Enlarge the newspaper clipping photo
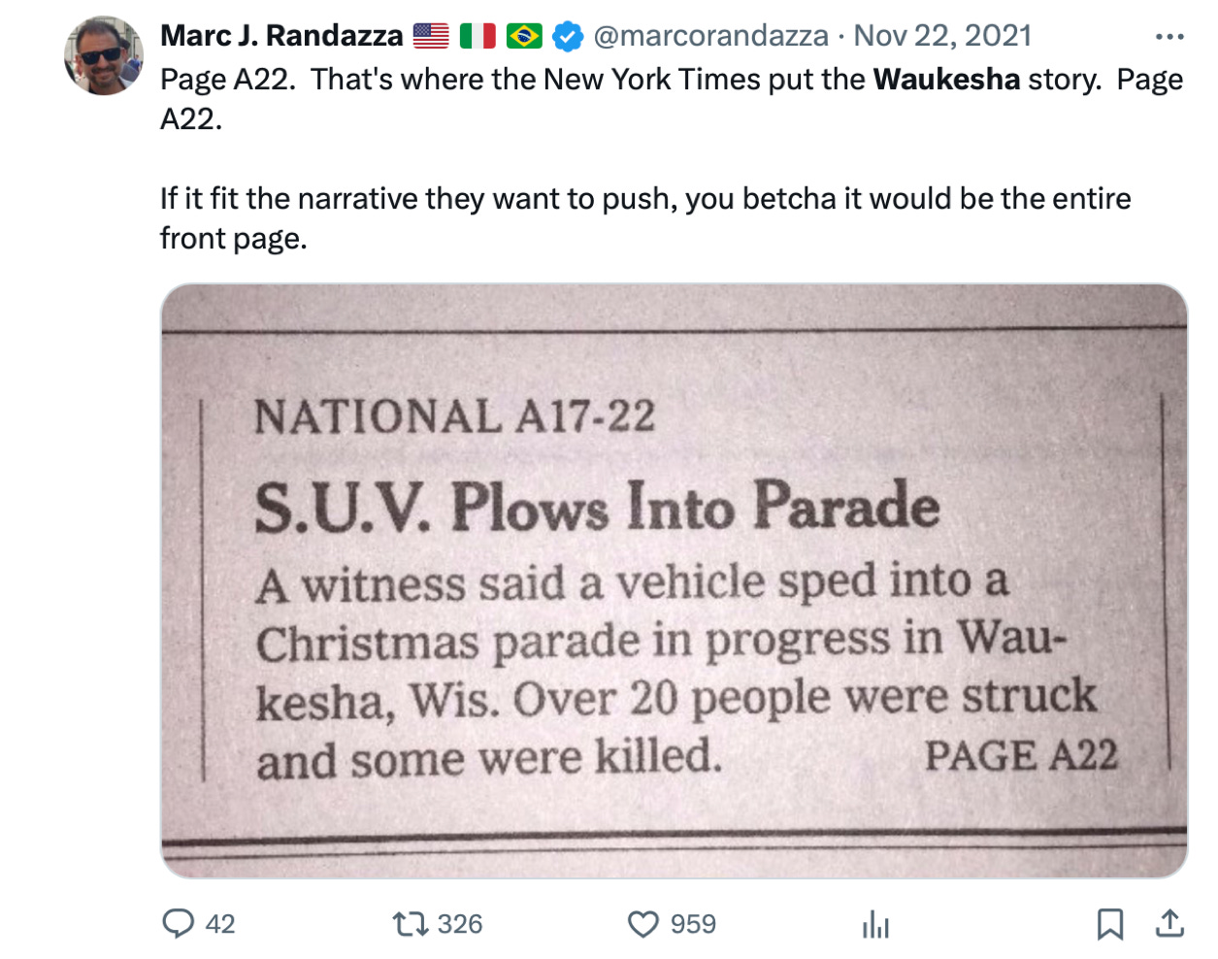 (674, 580)
